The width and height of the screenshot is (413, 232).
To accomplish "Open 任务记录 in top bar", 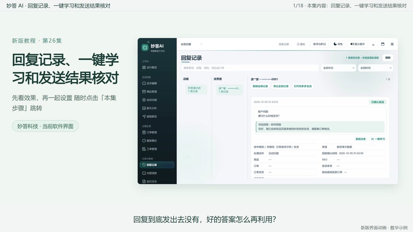I will click(x=284, y=44).
